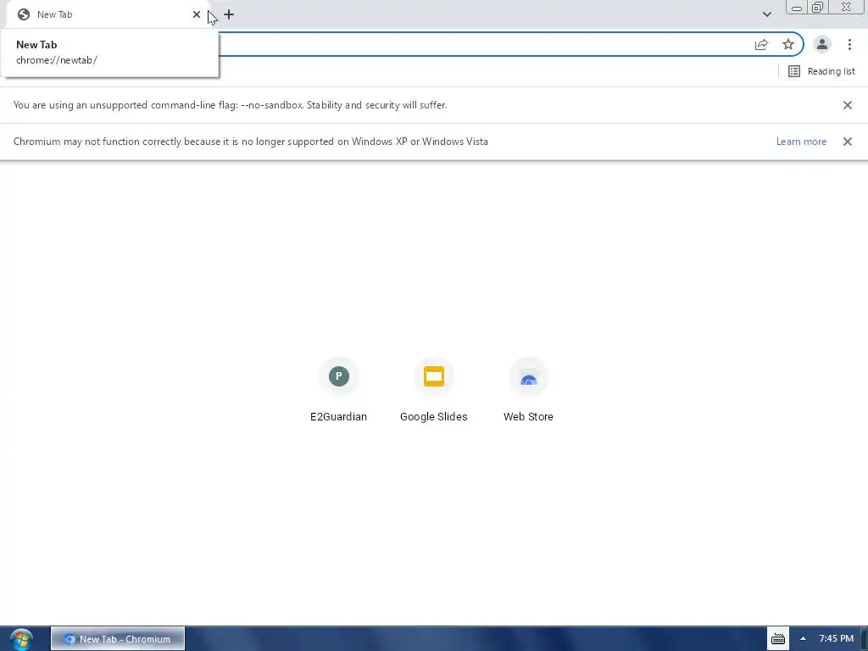868x651 pixels.
Task: Open the E2Guardian shortcut
Action: 339,390
